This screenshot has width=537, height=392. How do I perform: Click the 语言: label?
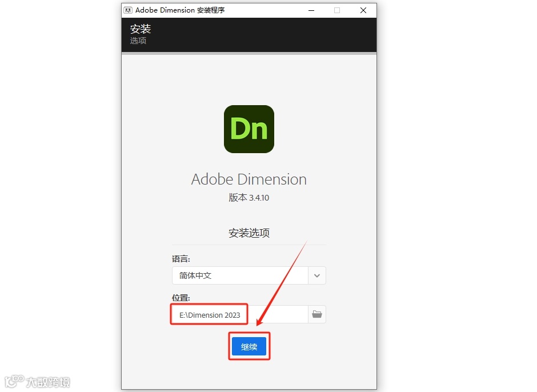pyautogui.click(x=181, y=259)
